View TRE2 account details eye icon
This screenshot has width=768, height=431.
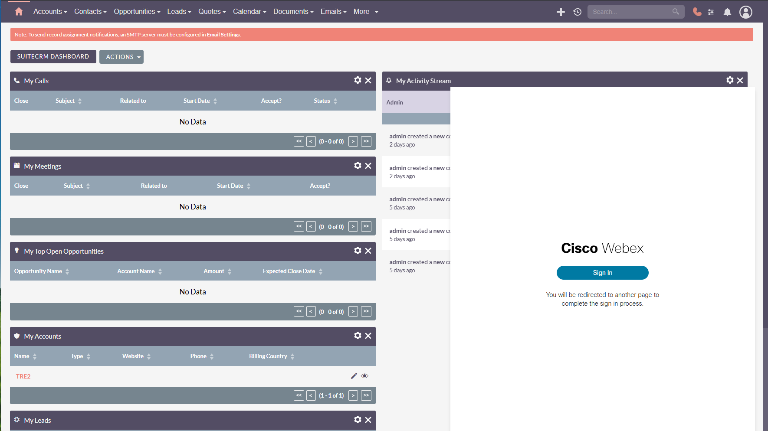[x=364, y=376]
